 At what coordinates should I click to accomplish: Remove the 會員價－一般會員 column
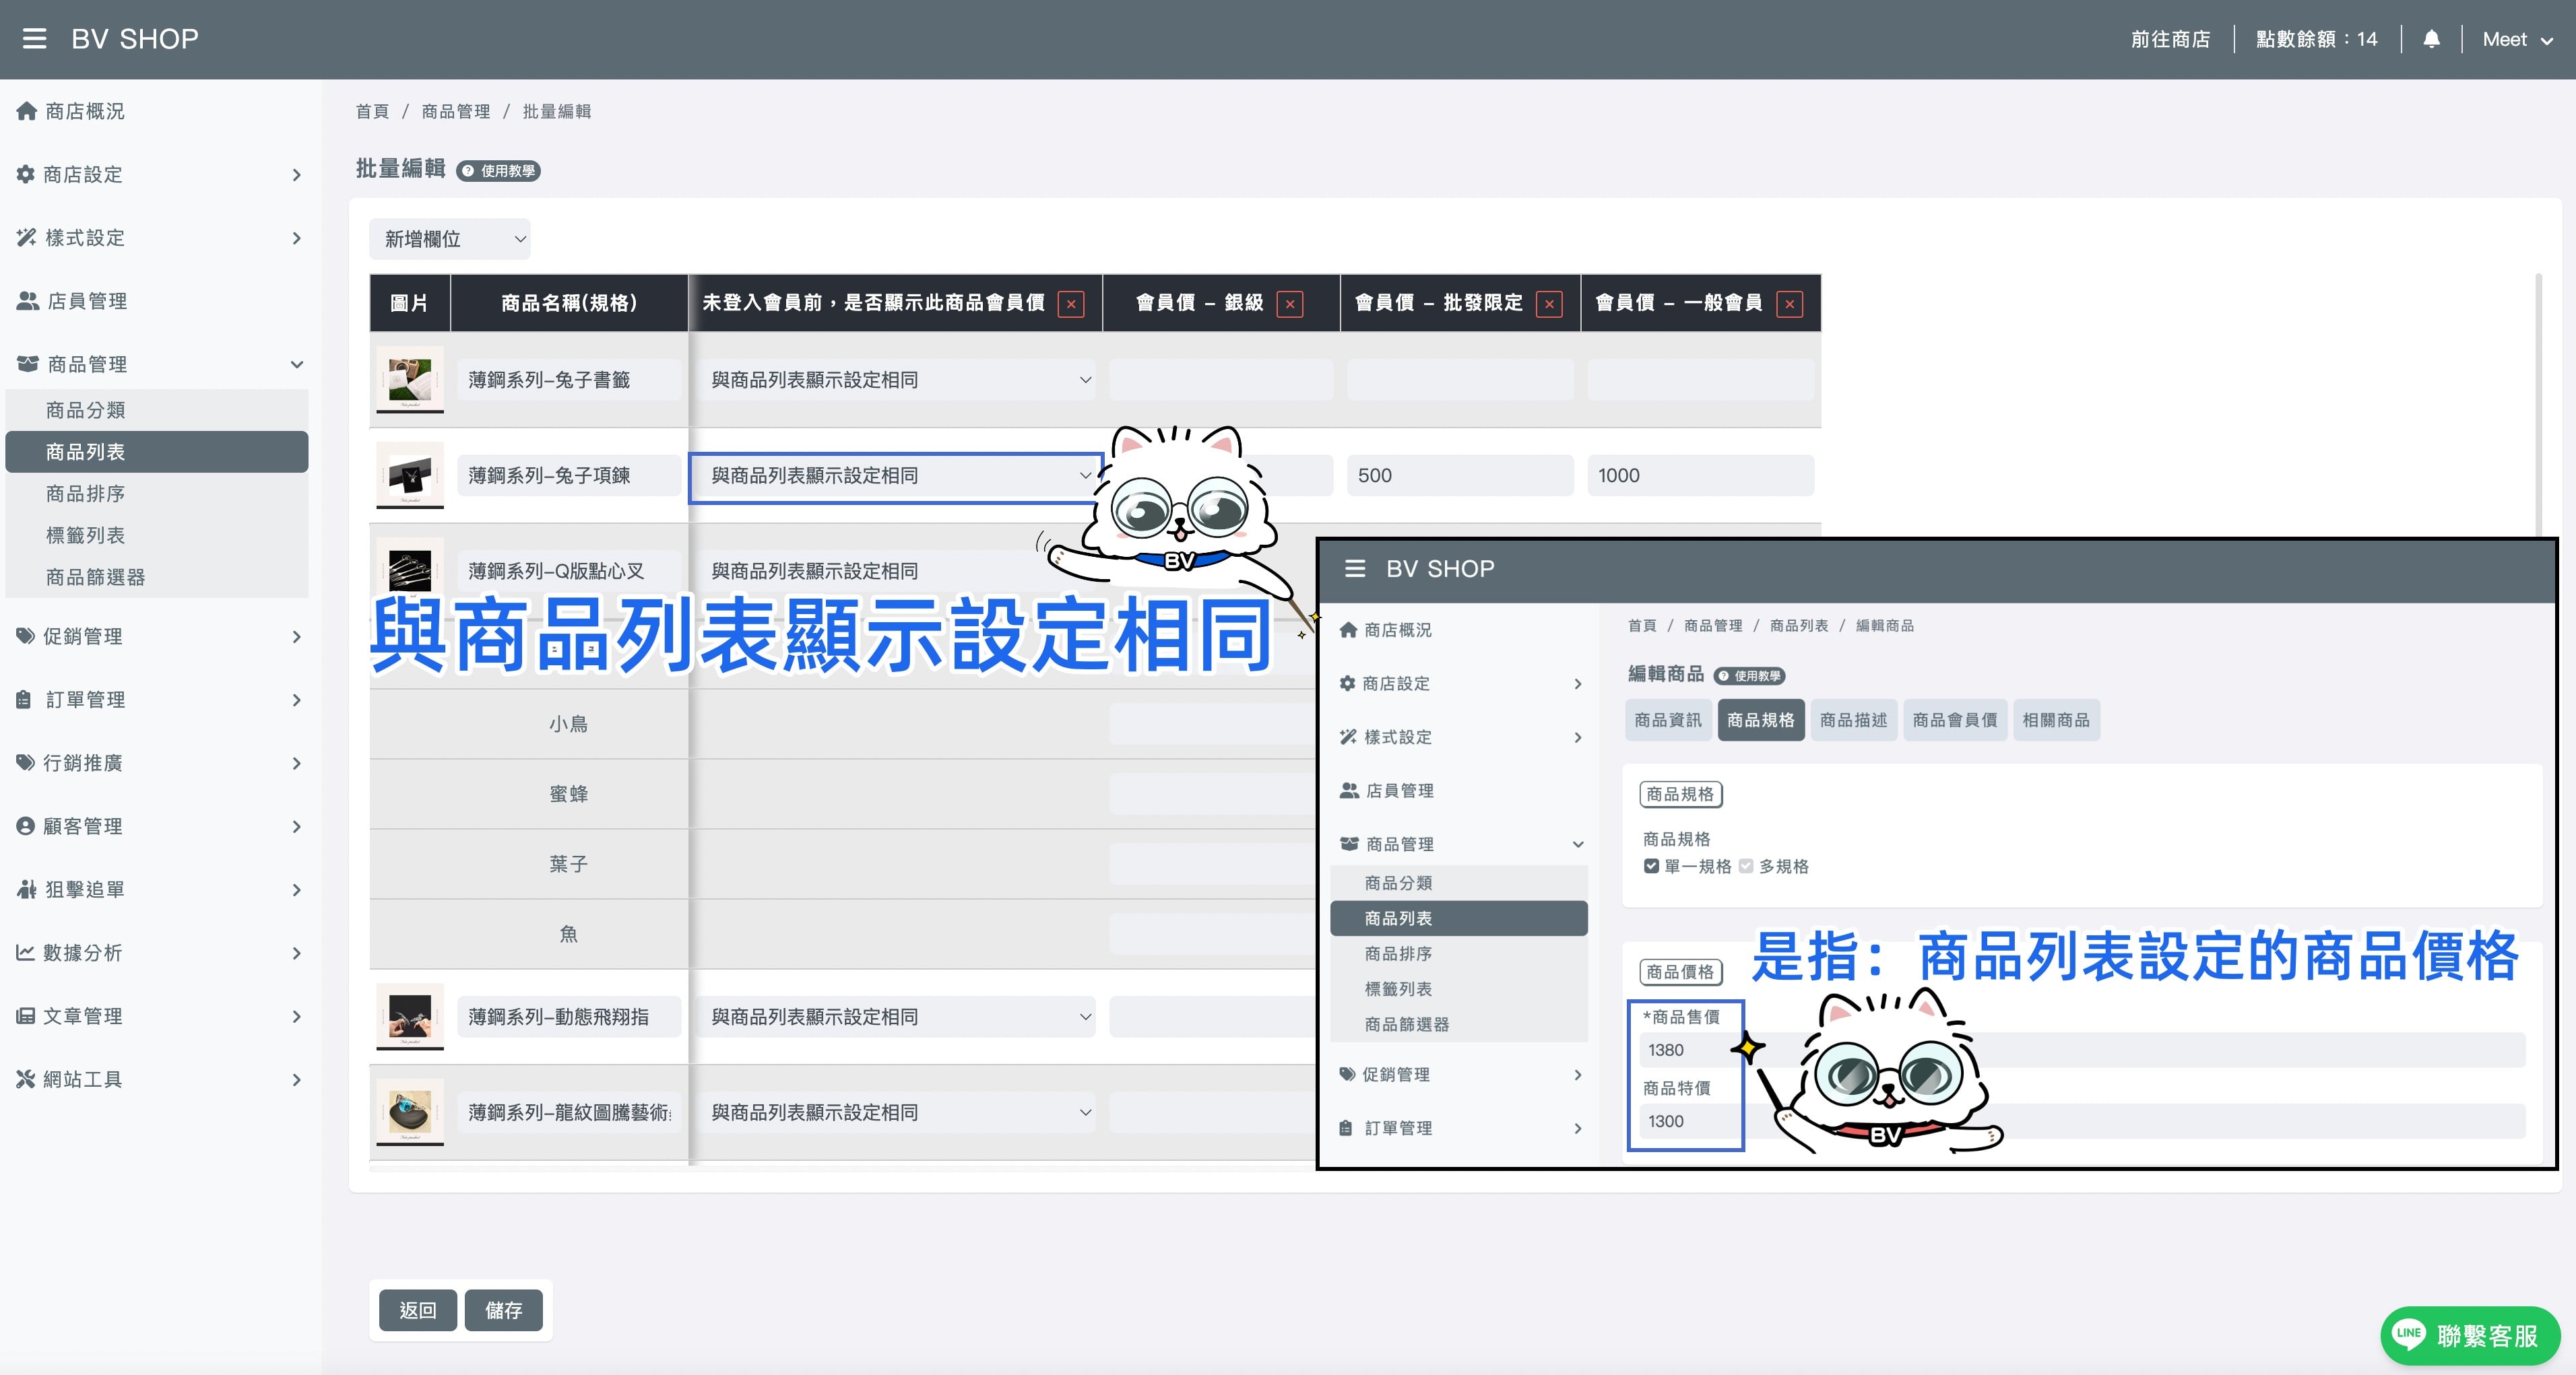(1789, 304)
